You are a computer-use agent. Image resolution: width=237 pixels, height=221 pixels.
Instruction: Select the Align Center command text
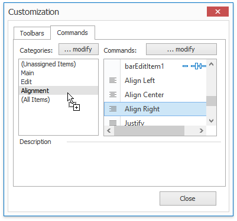[x=144, y=95]
